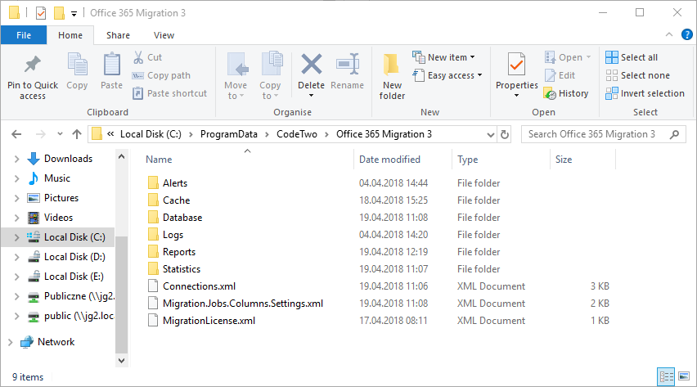Click the ProgramData breadcrumb

229,134
